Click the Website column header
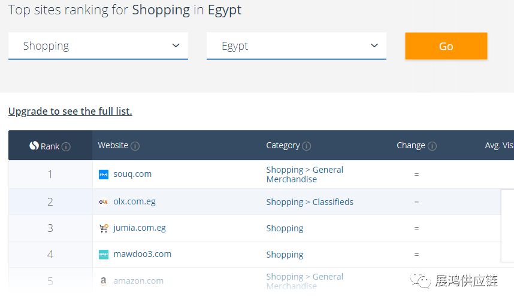The height and width of the screenshot is (303, 514). click(113, 145)
